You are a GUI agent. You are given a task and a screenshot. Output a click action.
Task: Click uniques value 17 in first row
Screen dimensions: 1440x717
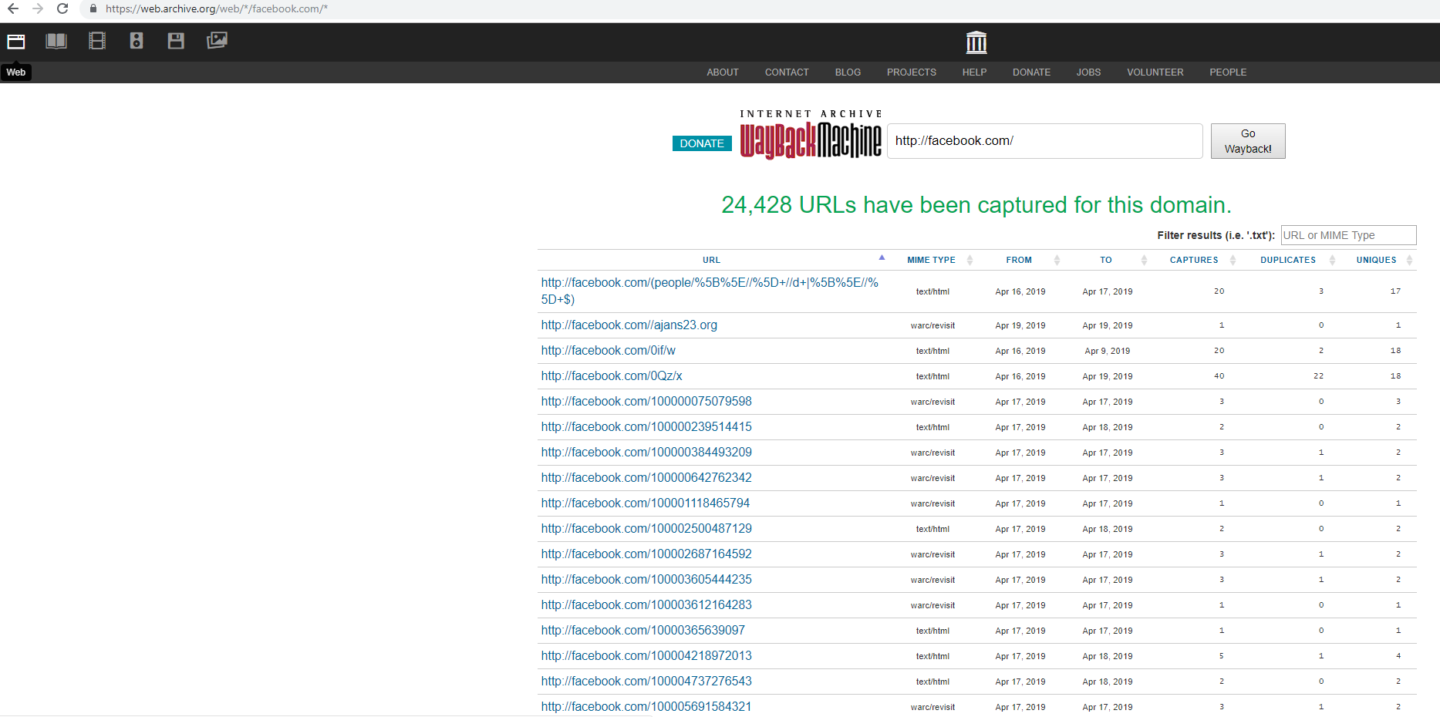click(1395, 291)
